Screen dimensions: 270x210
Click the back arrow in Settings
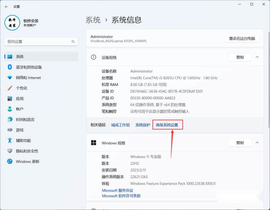tap(6, 7)
